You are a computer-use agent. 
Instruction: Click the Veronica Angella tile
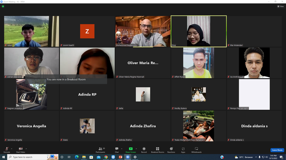click(32, 126)
